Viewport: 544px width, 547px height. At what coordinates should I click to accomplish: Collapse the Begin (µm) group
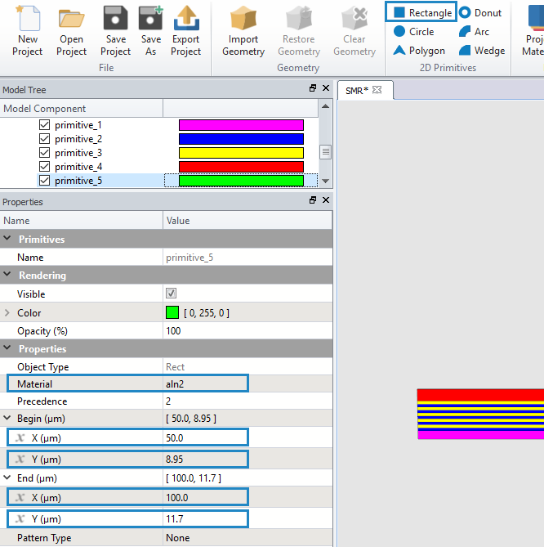pos(7,418)
